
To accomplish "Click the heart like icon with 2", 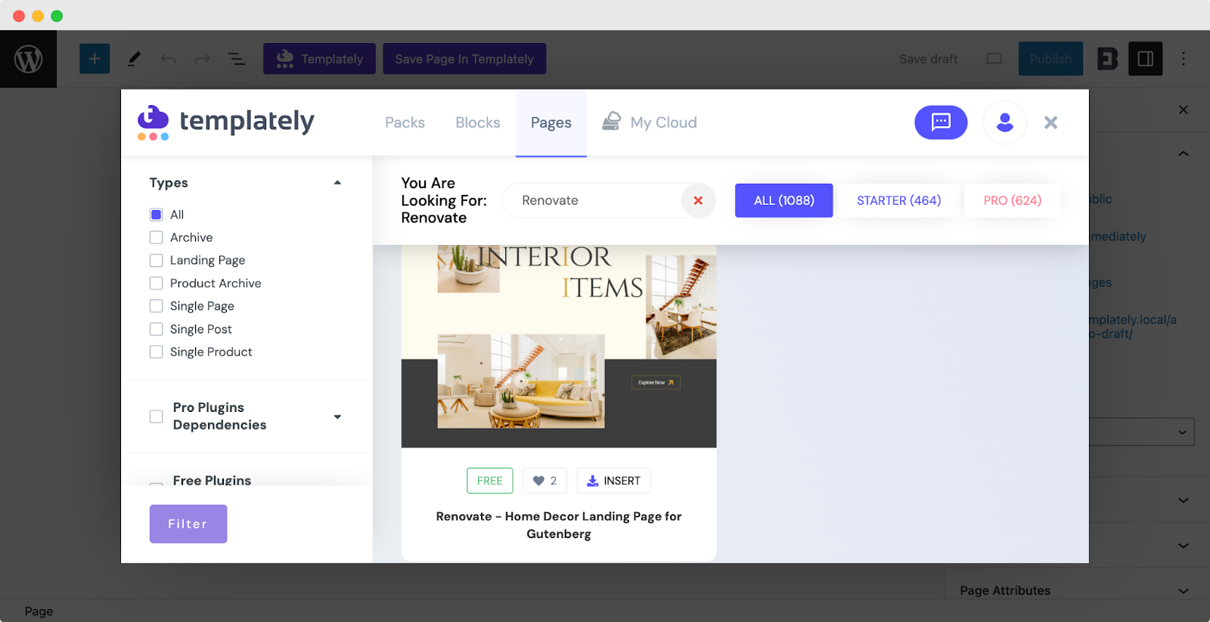I will point(544,481).
